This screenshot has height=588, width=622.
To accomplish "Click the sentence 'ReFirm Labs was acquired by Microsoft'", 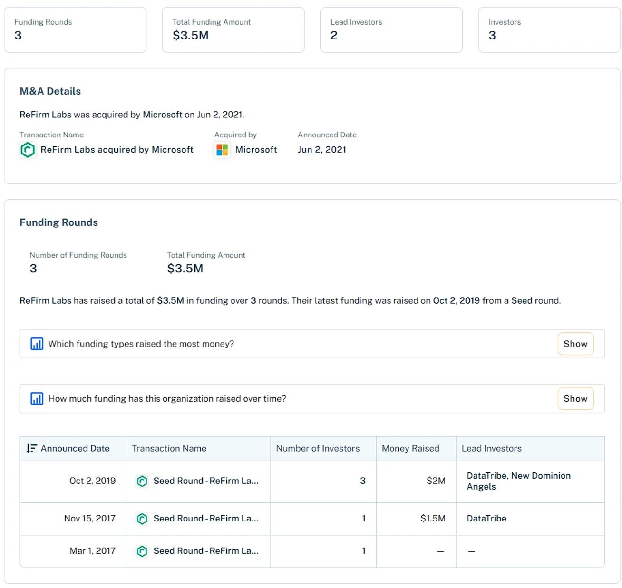I will pos(132,115).
